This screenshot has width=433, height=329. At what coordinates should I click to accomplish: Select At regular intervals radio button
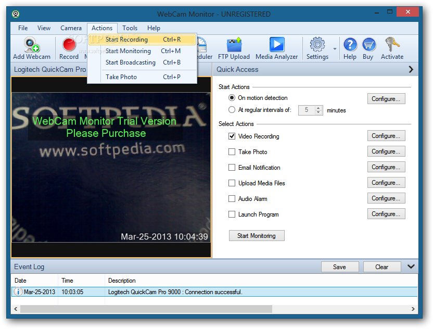click(x=232, y=110)
